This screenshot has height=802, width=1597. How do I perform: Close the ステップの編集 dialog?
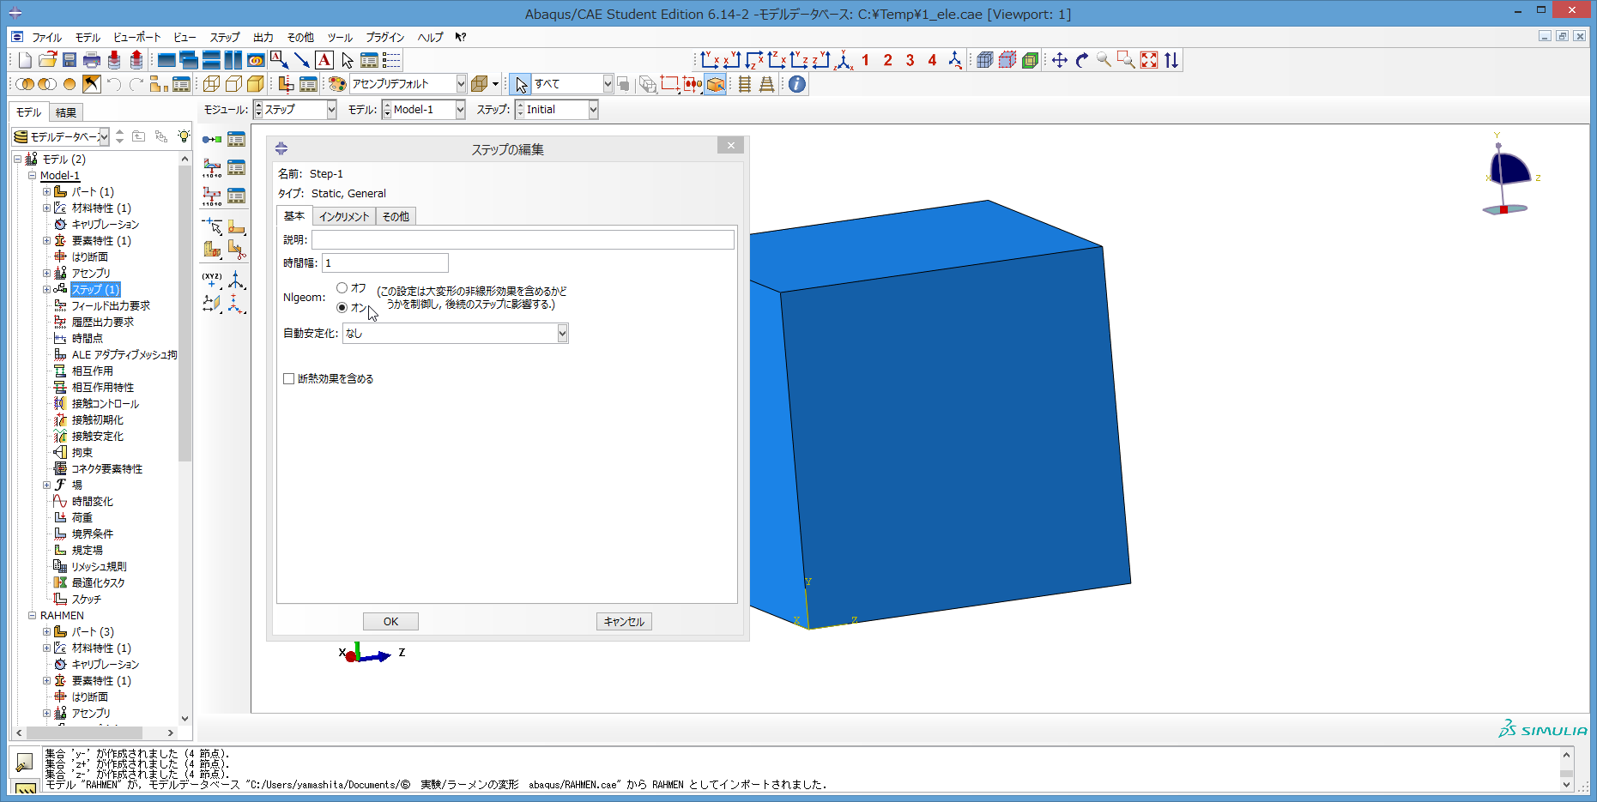coord(730,146)
